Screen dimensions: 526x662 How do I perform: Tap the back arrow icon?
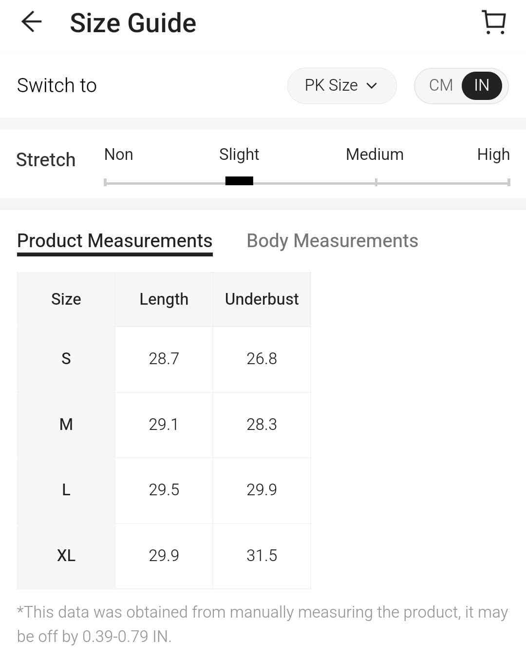point(32,22)
